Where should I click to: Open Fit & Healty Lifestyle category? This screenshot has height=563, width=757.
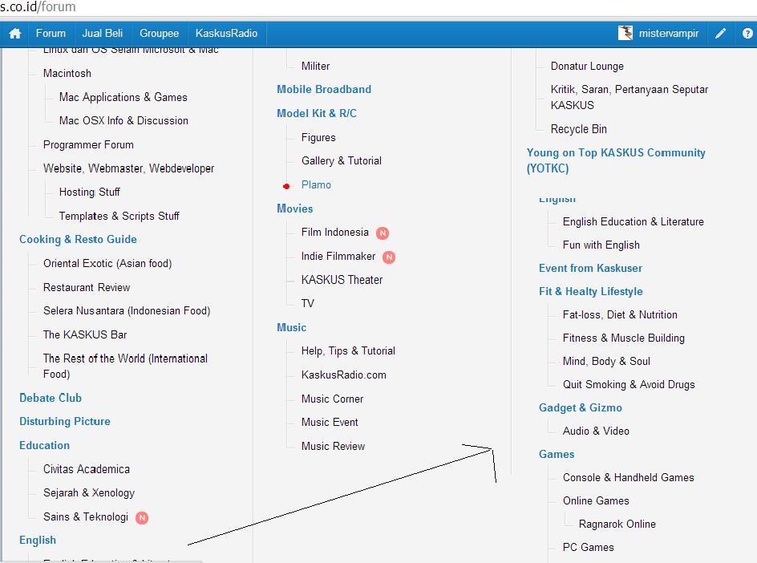[x=591, y=291]
